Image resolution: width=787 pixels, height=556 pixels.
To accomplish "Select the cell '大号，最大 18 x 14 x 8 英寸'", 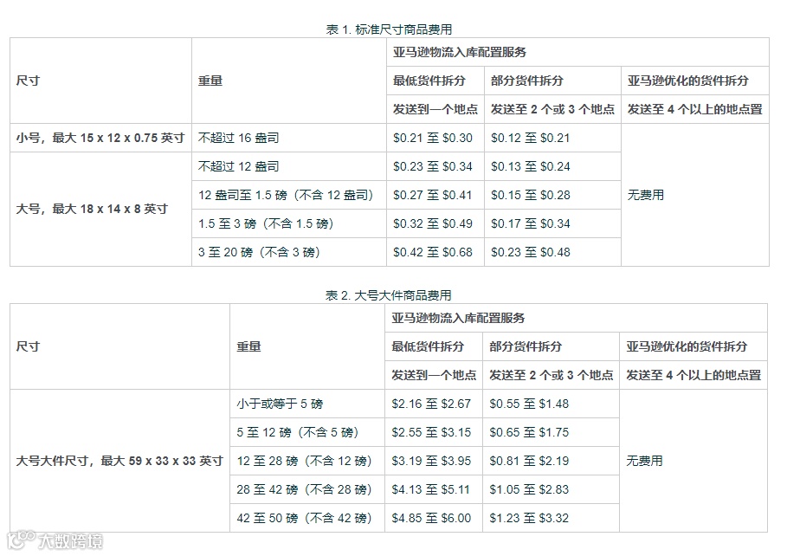I will [100, 209].
